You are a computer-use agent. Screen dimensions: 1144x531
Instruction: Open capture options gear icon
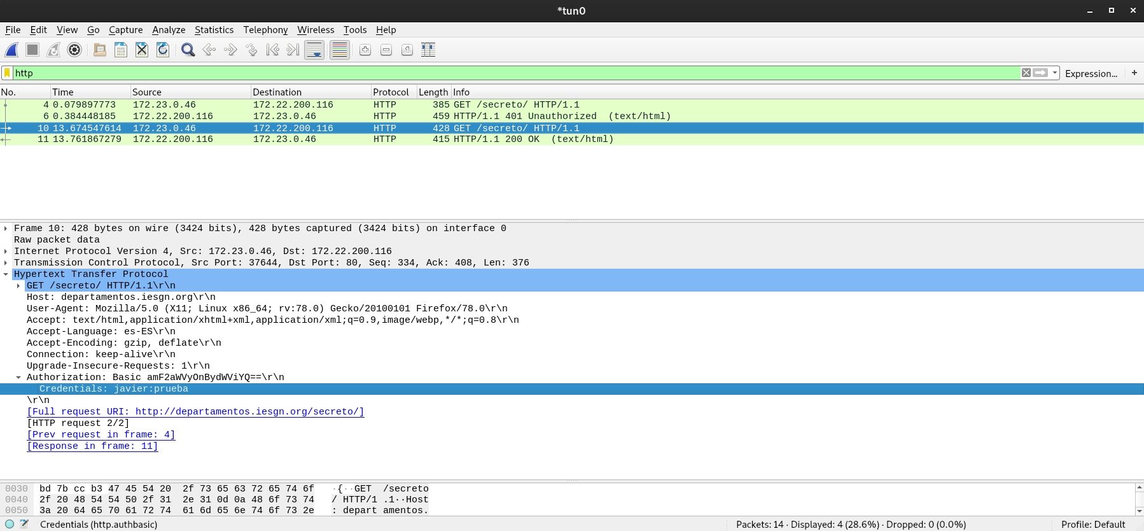point(74,50)
